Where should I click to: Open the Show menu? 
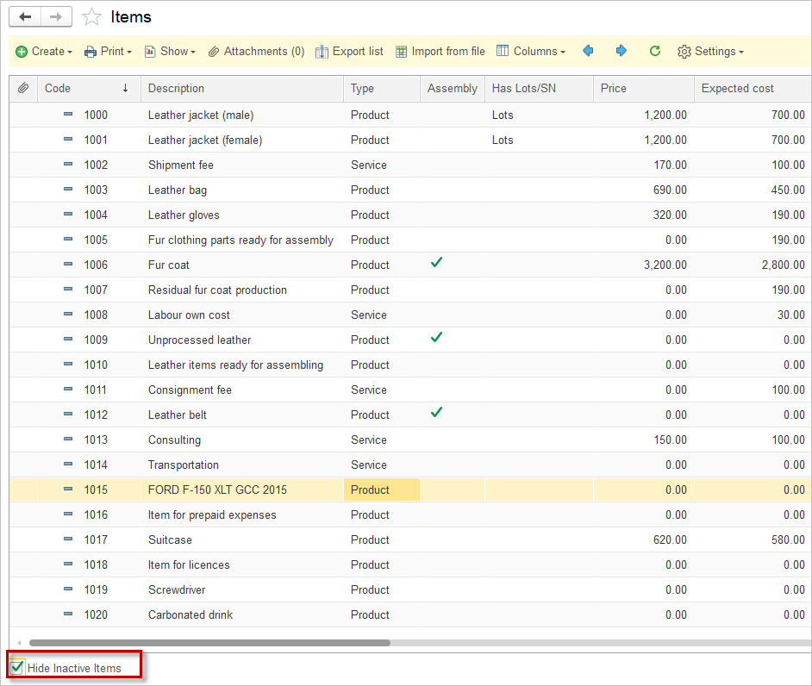click(170, 52)
